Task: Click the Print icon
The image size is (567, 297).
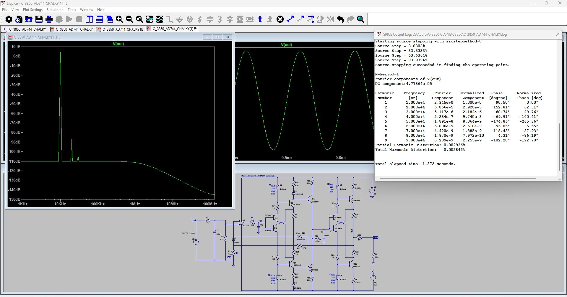Action: click(49, 19)
